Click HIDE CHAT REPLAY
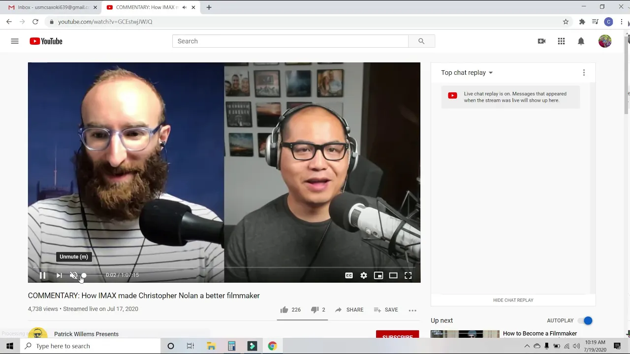This screenshot has height=354, width=630. 513,300
